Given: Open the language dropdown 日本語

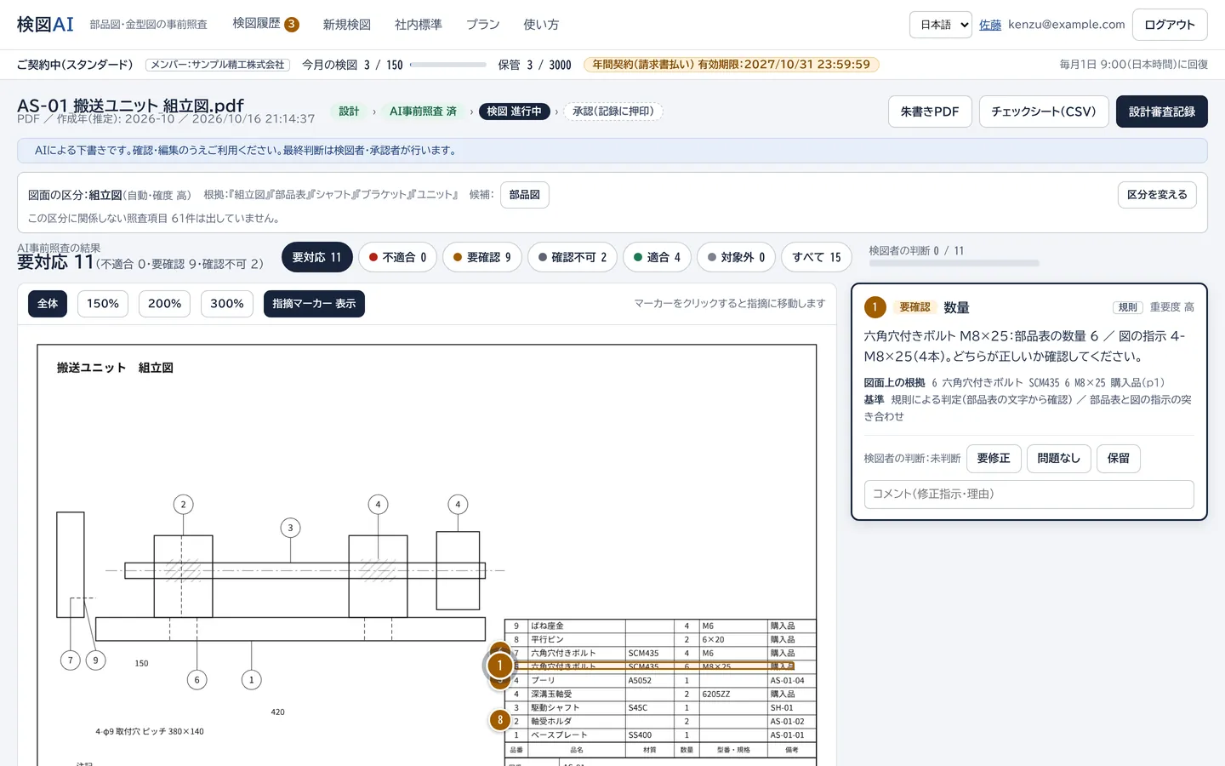Looking at the screenshot, I should (x=941, y=25).
